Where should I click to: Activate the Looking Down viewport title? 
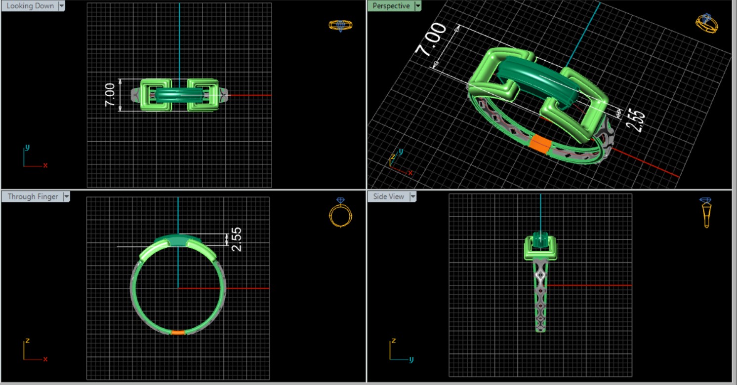click(30, 6)
